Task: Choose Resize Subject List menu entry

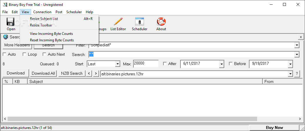Action: coord(59,19)
